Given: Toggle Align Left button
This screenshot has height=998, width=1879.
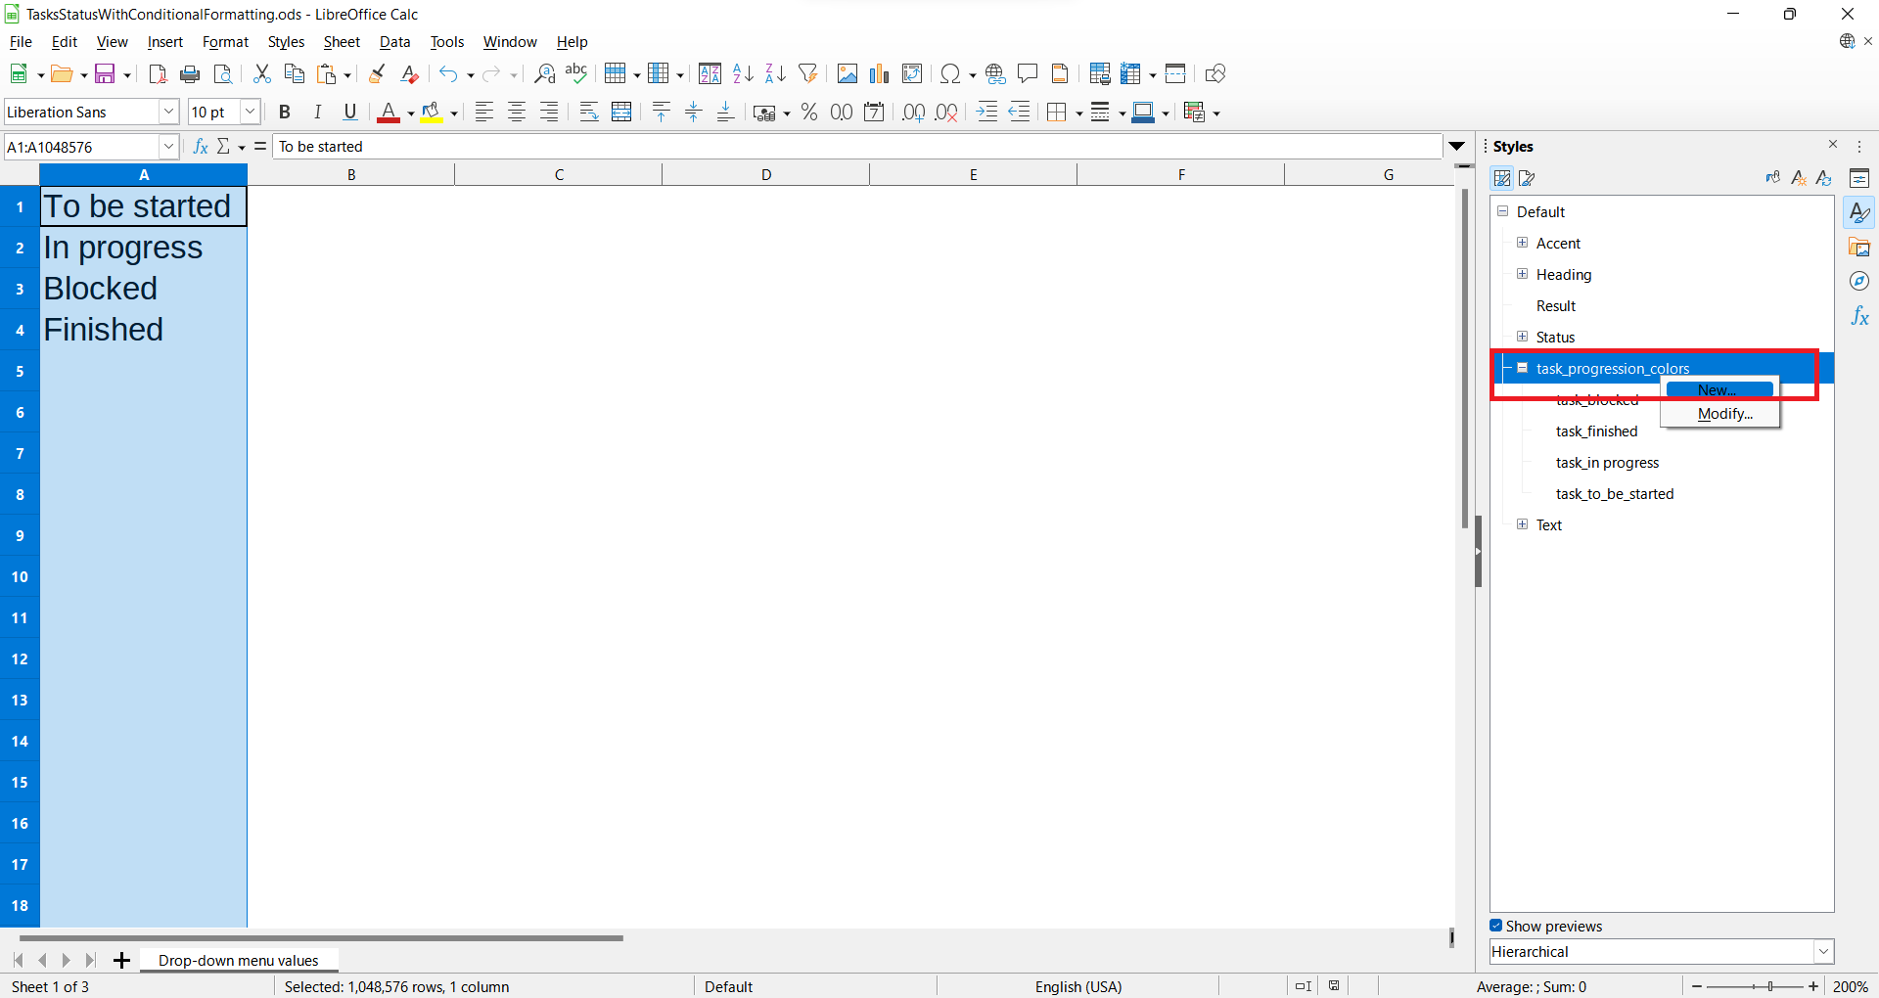Looking at the screenshot, I should (x=483, y=113).
